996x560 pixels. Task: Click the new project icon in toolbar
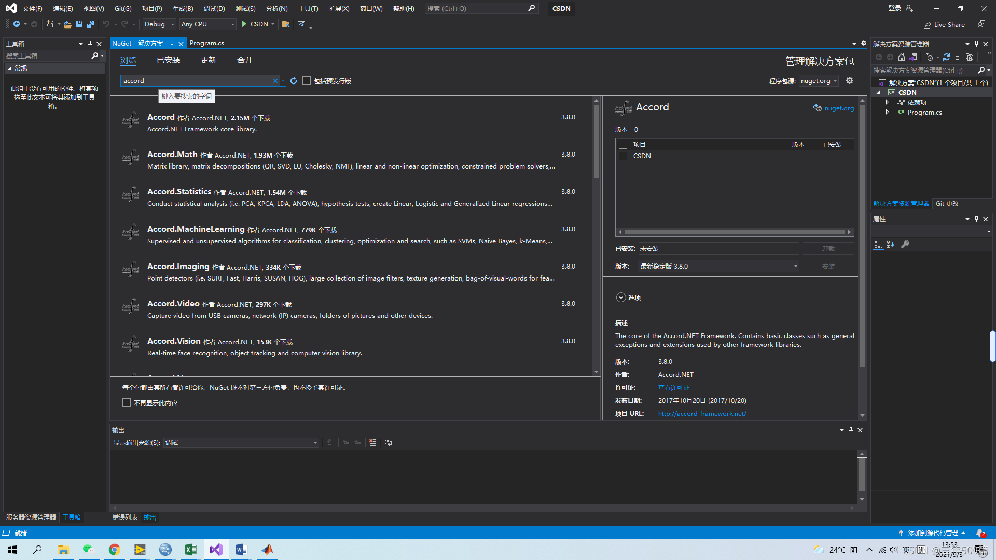point(50,24)
